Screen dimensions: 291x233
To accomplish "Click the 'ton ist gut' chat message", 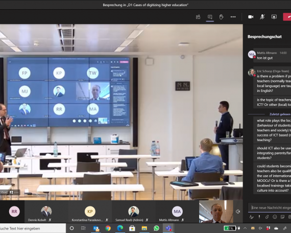I will (265, 58).
